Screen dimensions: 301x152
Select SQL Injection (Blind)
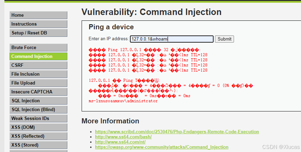coord(38,109)
